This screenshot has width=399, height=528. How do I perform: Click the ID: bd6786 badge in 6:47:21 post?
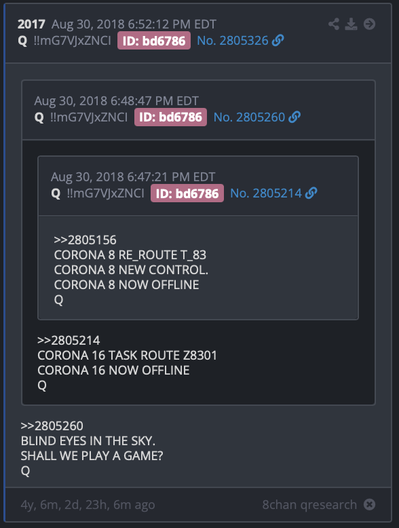187,193
